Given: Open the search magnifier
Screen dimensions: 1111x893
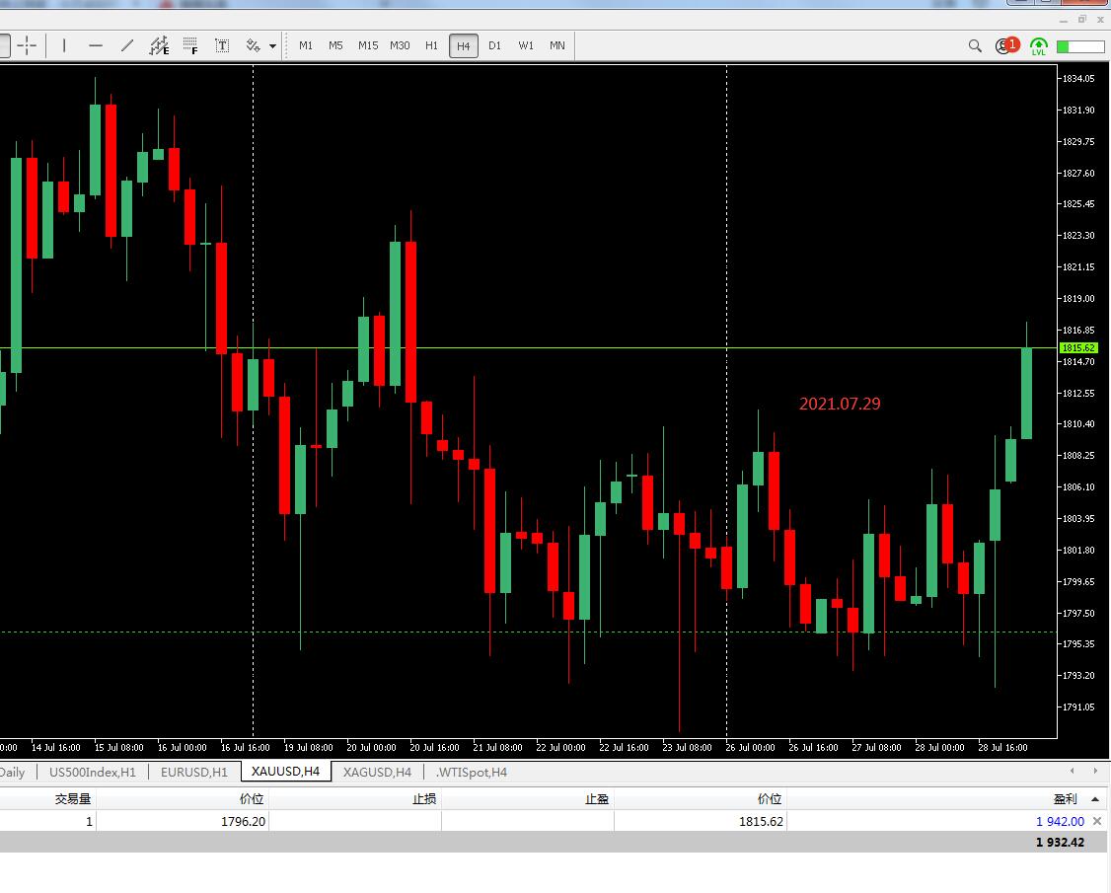Looking at the screenshot, I should (975, 46).
